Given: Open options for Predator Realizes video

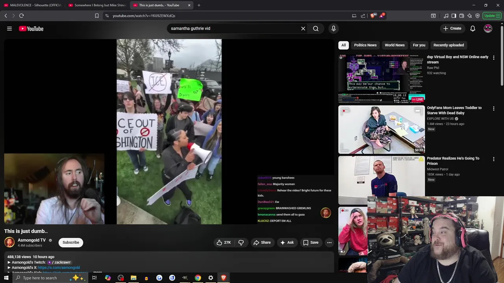Looking at the screenshot, I should 493,159.
